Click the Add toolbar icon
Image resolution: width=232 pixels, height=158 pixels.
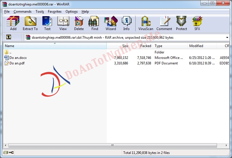[13, 23]
